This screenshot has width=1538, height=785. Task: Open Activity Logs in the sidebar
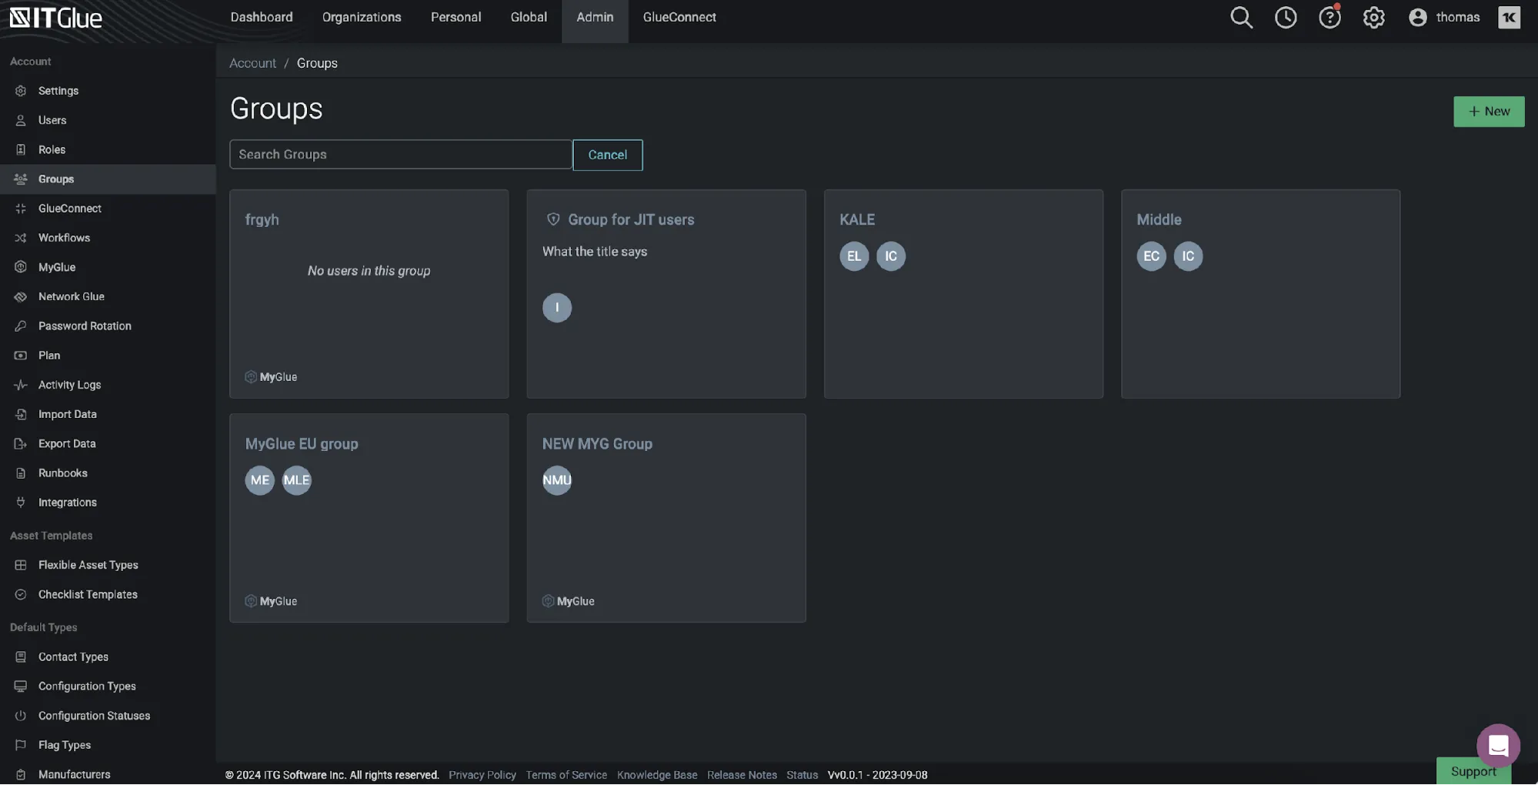pos(69,385)
